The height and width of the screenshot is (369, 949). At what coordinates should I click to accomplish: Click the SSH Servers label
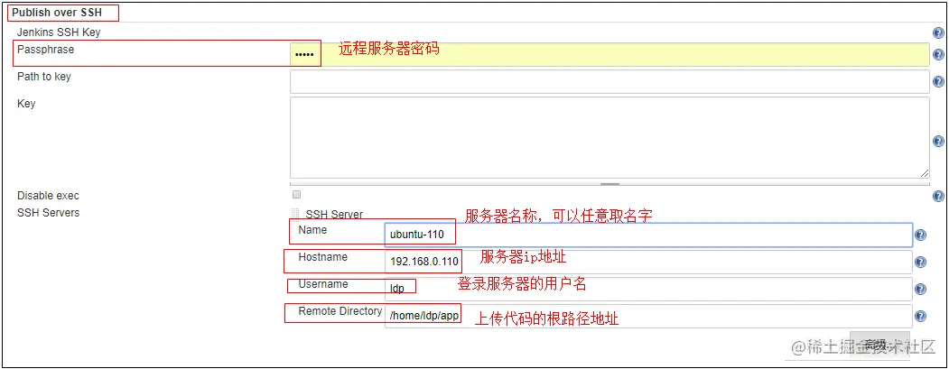(49, 213)
